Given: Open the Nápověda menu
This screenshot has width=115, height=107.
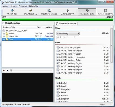Looking at the screenshot, I should click(33, 6).
